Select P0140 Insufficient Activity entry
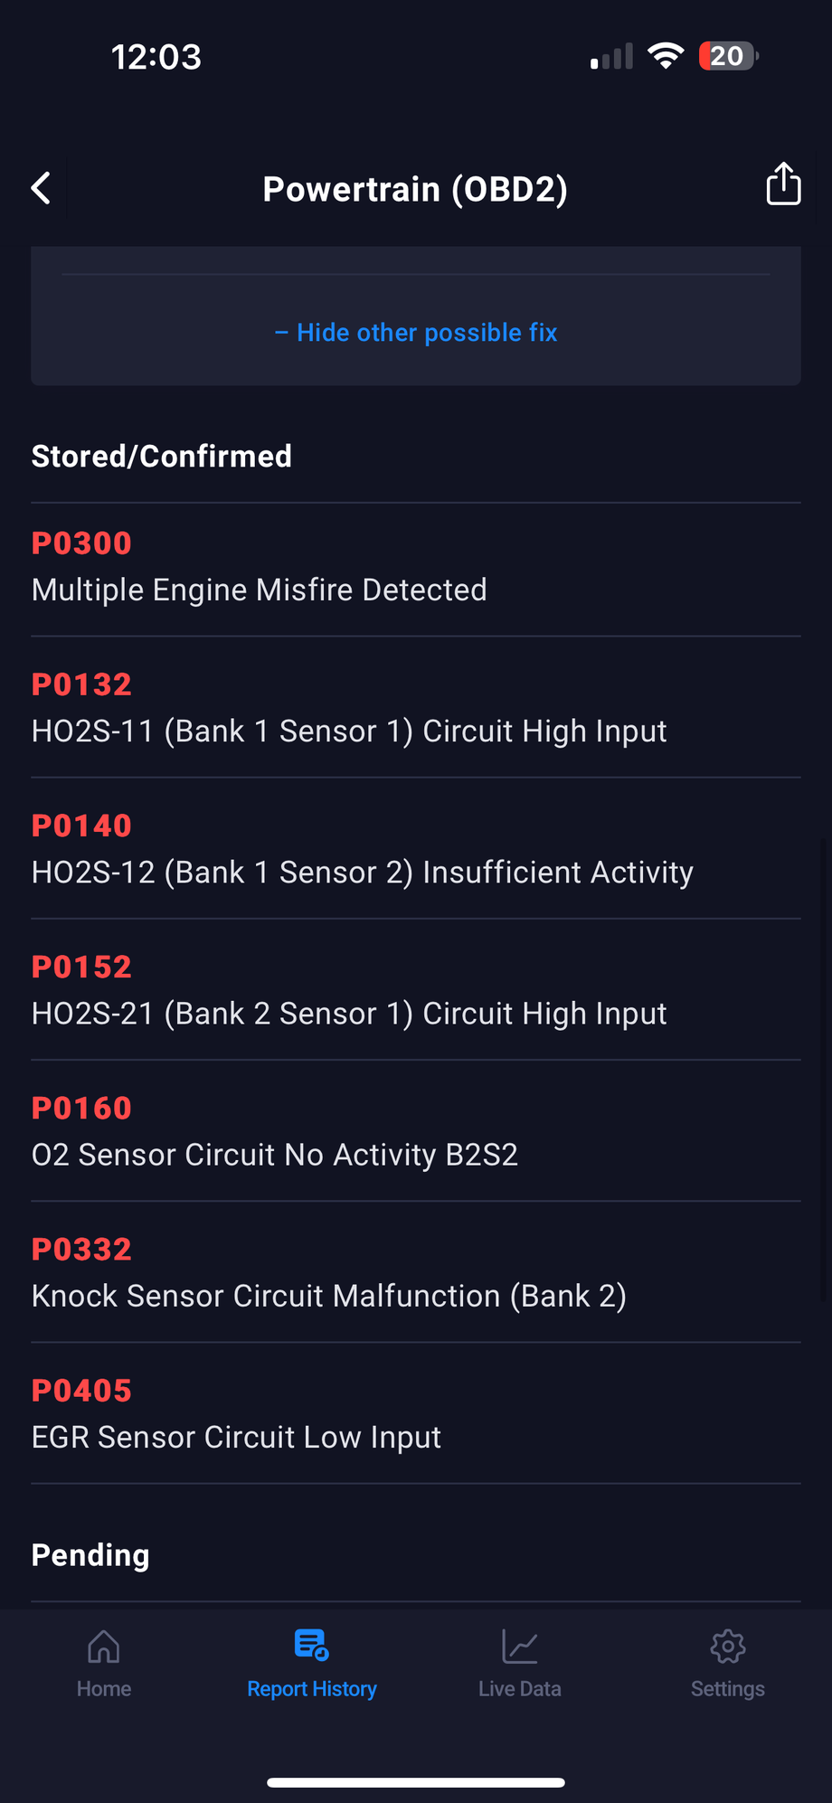 (x=362, y=850)
